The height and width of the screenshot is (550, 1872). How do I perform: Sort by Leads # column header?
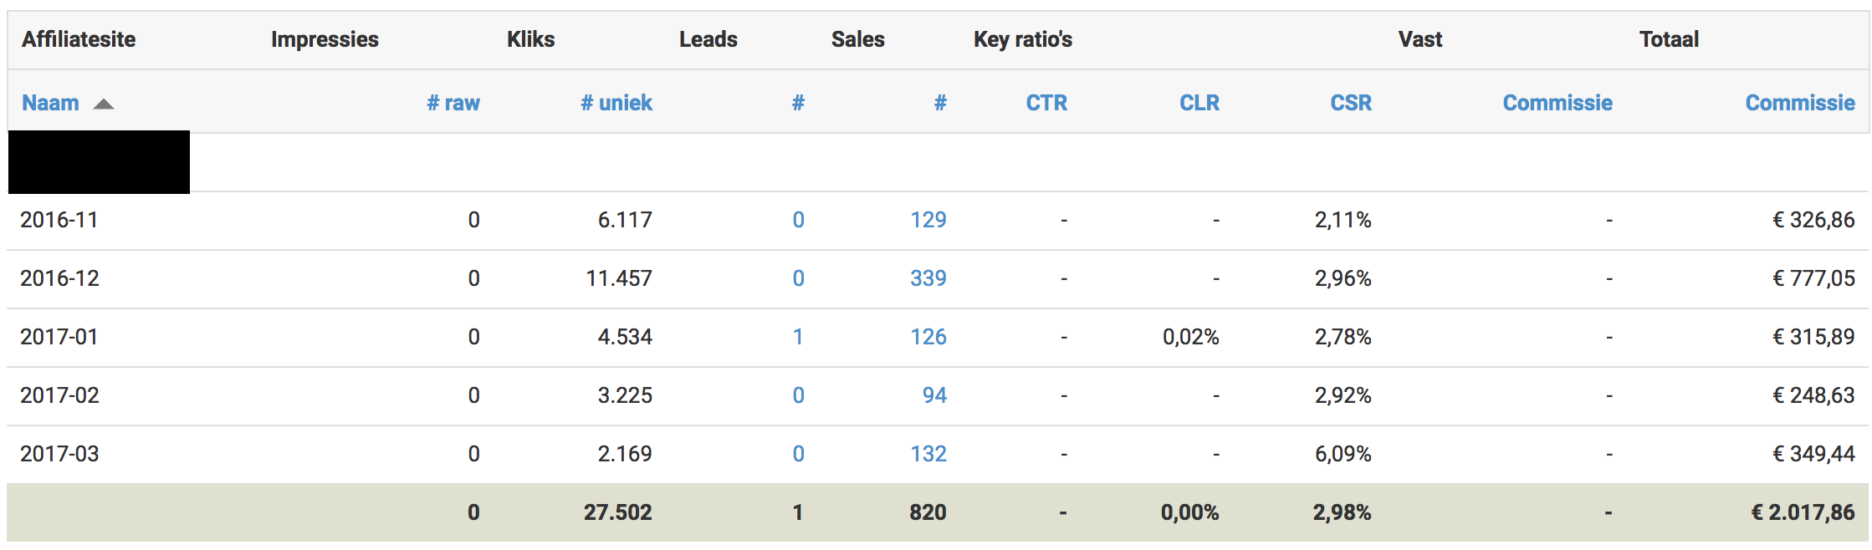pos(798,103)
